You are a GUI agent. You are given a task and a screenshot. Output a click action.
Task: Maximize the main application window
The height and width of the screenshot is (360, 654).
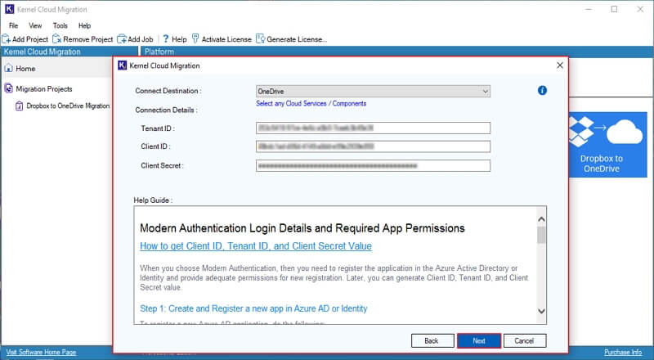click(614, 9)
